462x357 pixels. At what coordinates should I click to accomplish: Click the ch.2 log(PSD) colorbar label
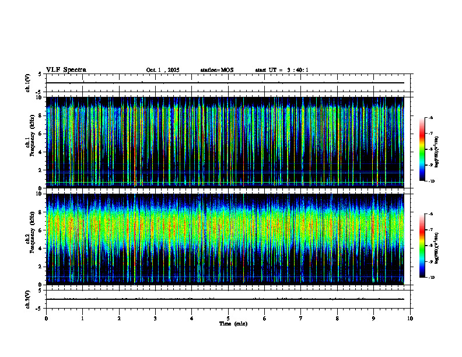[x=437, y=248]
